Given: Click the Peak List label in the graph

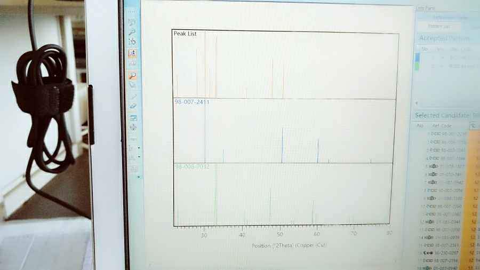Looking at the screenshot, I should click(x=185, y=34).
